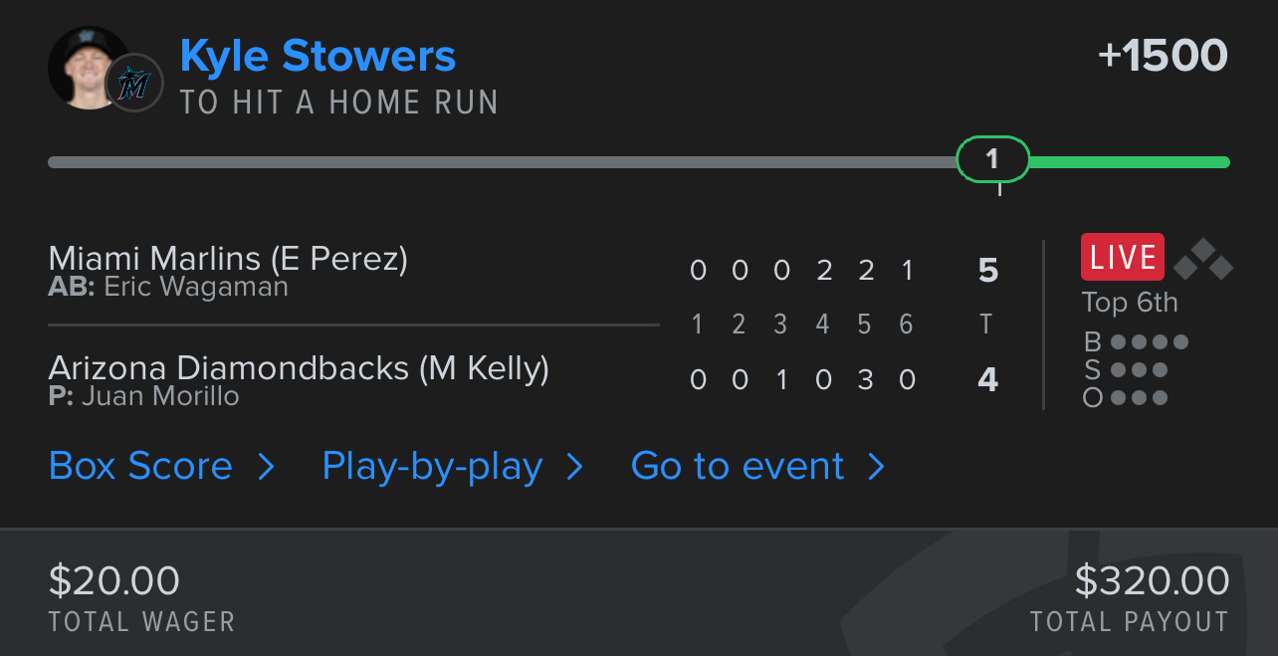Image resolution: width=1278 pixels, height=656 pixels.
Task: Click the red LIVE badge
Action: click(x=1123, y=258)
